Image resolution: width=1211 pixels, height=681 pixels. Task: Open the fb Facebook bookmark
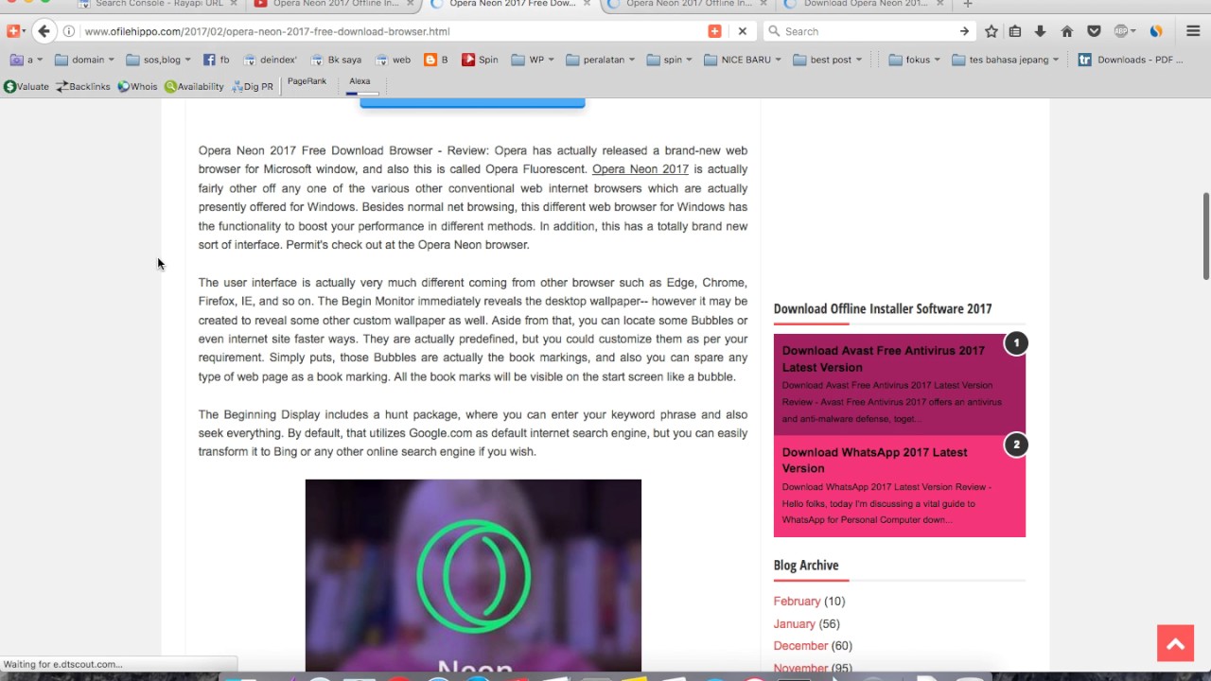[216, 60]
